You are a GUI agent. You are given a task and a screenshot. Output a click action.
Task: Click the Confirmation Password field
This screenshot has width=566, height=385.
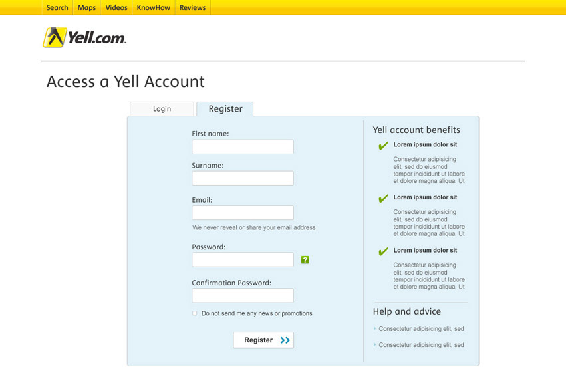coord(243,295)
